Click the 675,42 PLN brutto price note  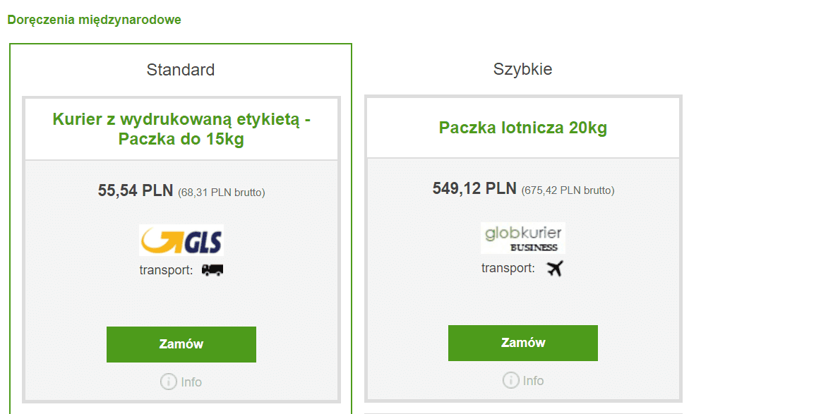(x=568, y=190)
